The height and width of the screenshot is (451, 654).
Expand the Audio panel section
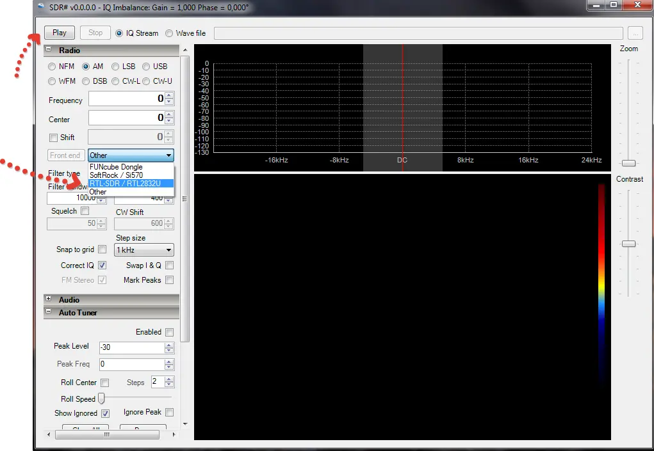(49, 299)
